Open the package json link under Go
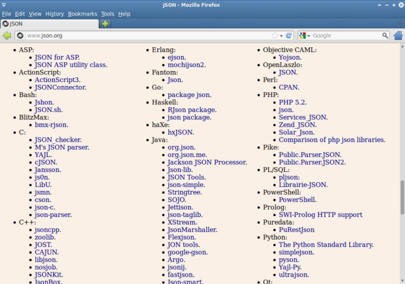405x284 pixels. click(189, 95)
